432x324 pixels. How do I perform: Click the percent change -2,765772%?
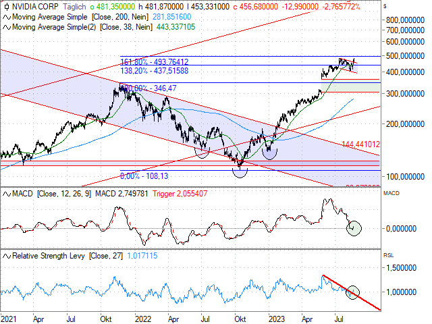point(342,7)
